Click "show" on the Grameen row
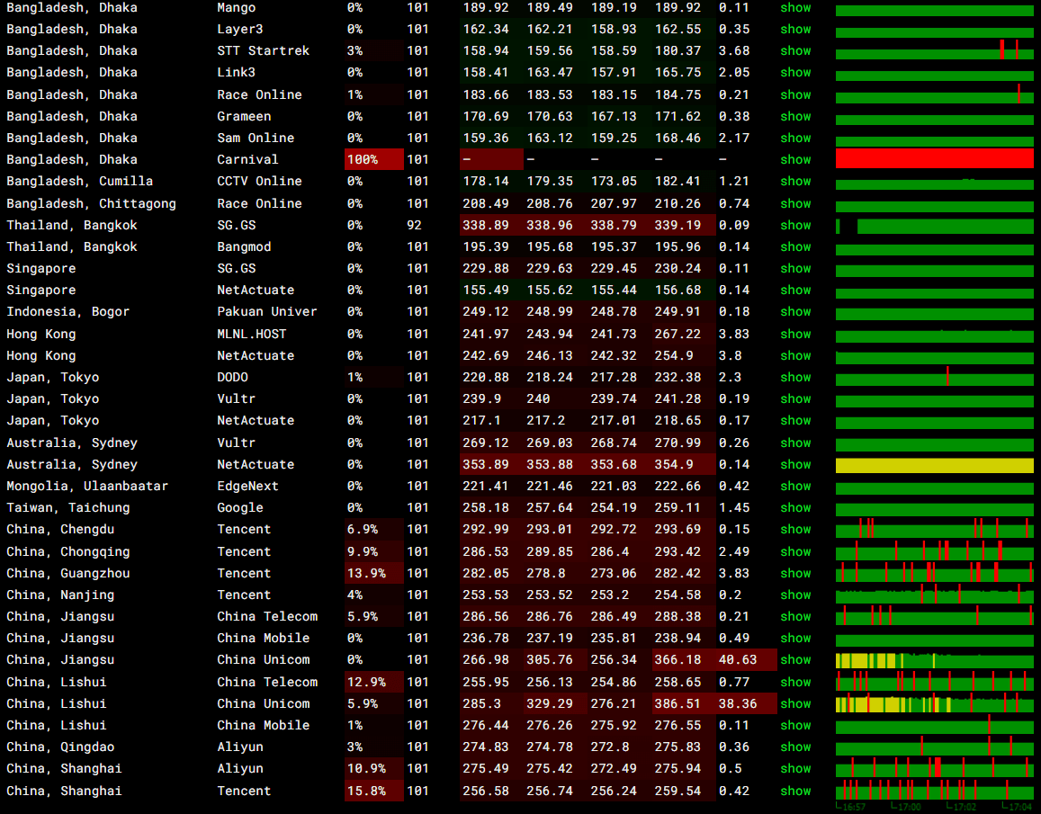Viewport: 1041px width, 814px height. (795, 116)
